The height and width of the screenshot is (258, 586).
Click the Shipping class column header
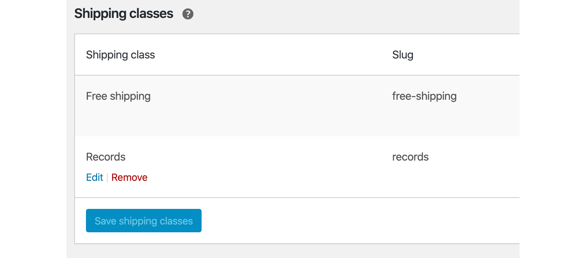tap(120, 55)
